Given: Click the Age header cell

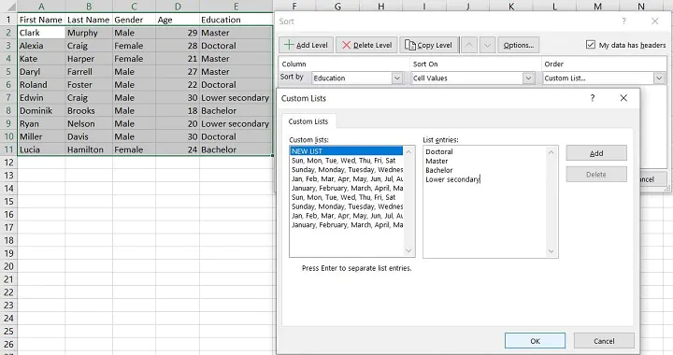Looking at the screenshot, I should point(178,20).
